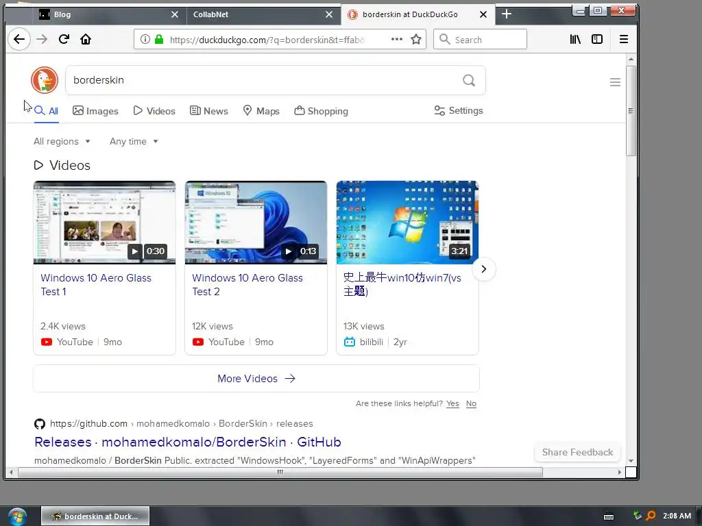Close the borderskin DuckDuckGo tab
The width and height of the screenshot is (702, 526).
(x=483, y=14)
